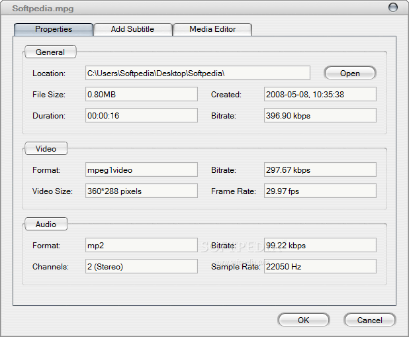409x337 pixels.
Task: Select the General bitrate field 396.90 kbps
Action: [320, 115]
